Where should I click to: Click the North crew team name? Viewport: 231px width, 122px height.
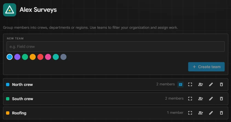(23, 85)
